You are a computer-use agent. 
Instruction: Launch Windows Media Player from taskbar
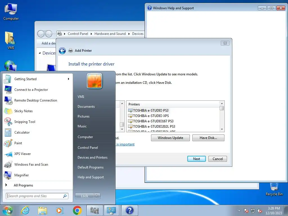click(x=59, y=210)
